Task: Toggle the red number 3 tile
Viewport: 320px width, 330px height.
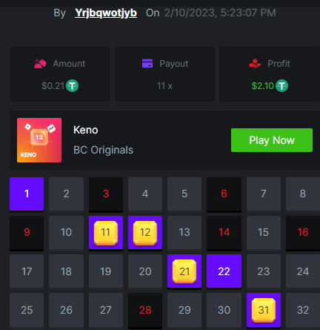Action: [x=106, y=194]
